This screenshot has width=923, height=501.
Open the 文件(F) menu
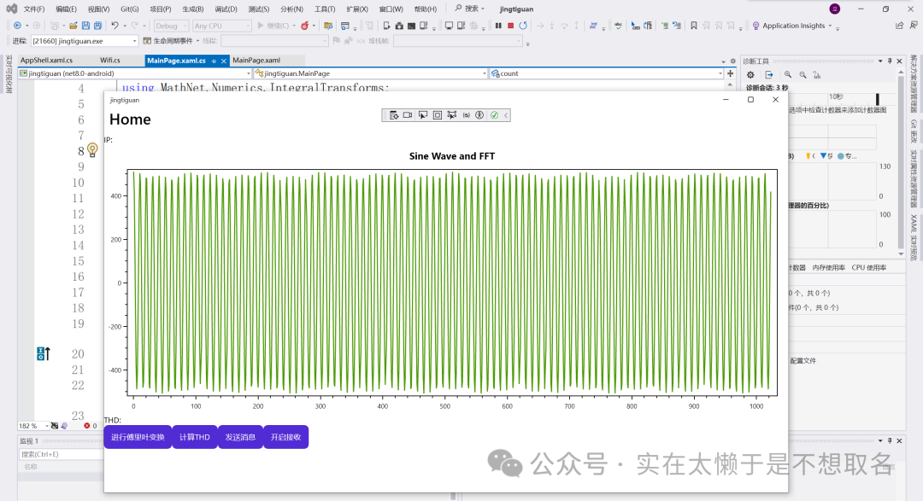click(x=34, y=9)
